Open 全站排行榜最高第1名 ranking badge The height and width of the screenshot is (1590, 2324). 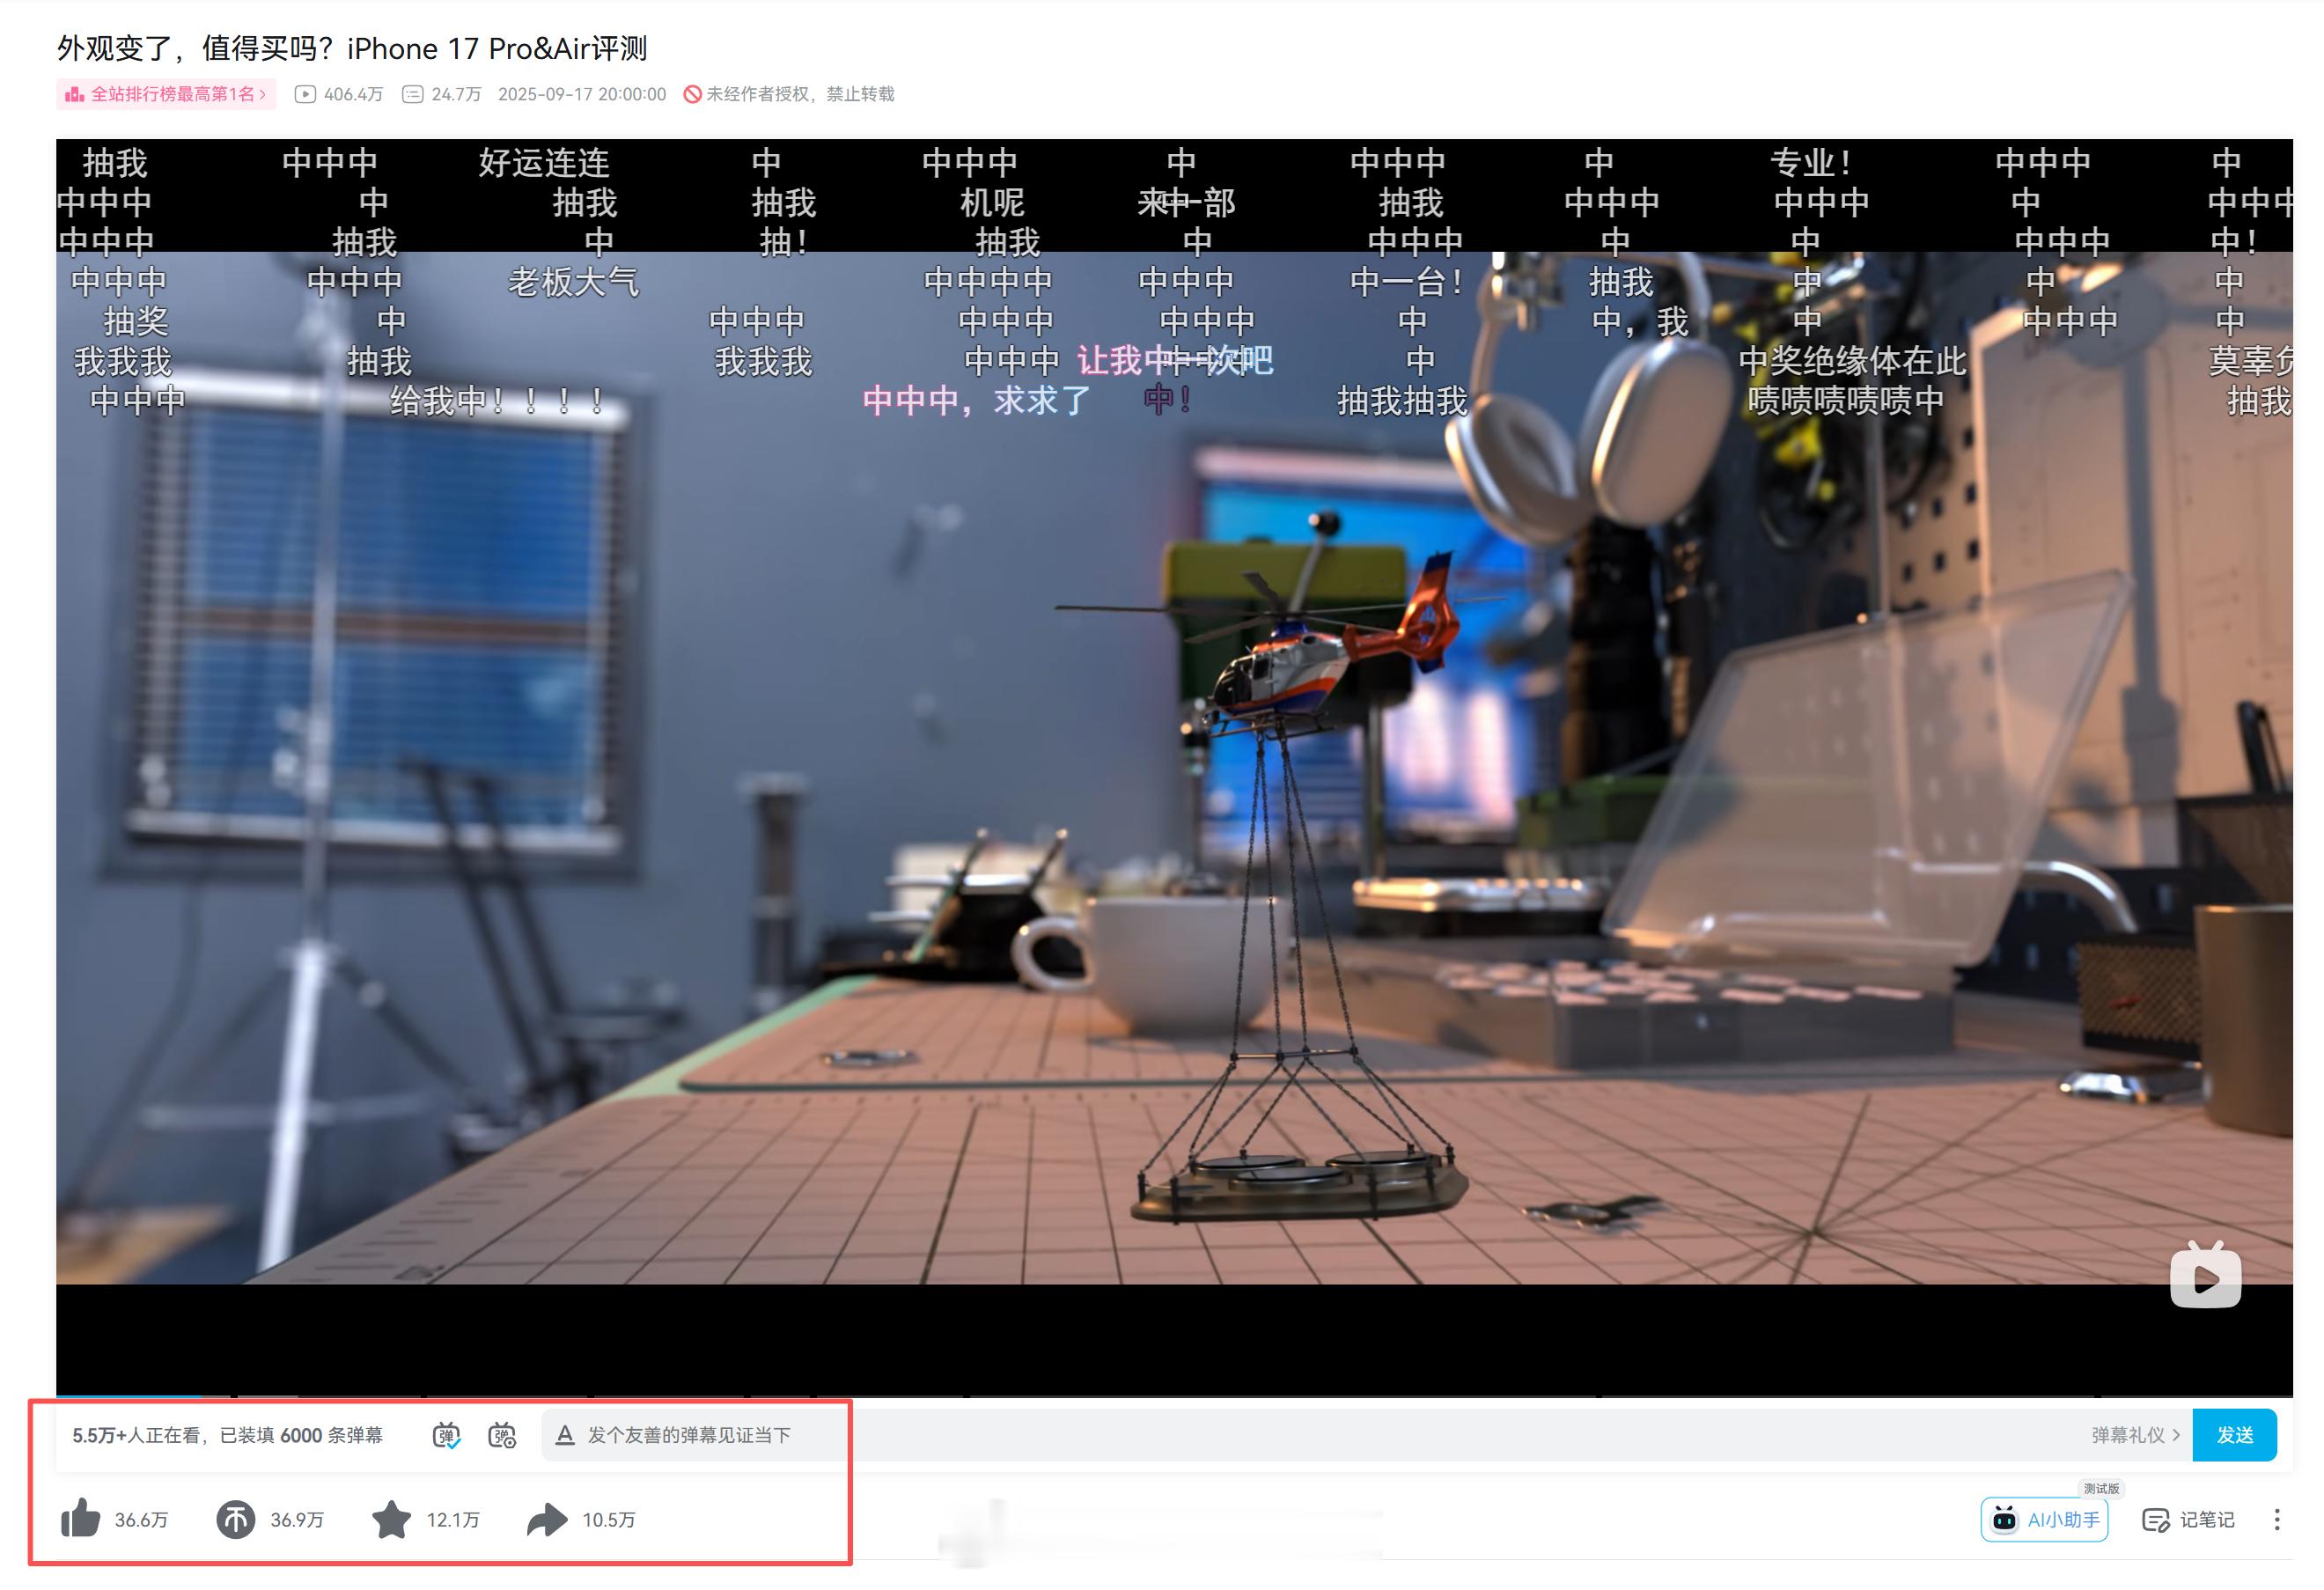coord(166,94)
